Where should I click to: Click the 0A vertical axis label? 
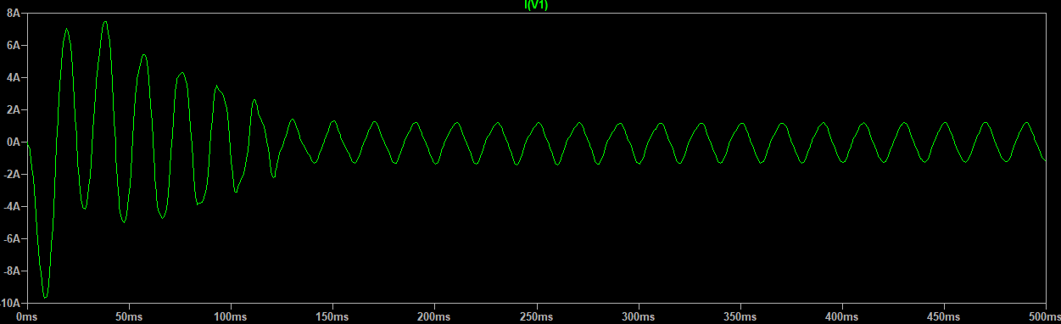pos(14,142)
